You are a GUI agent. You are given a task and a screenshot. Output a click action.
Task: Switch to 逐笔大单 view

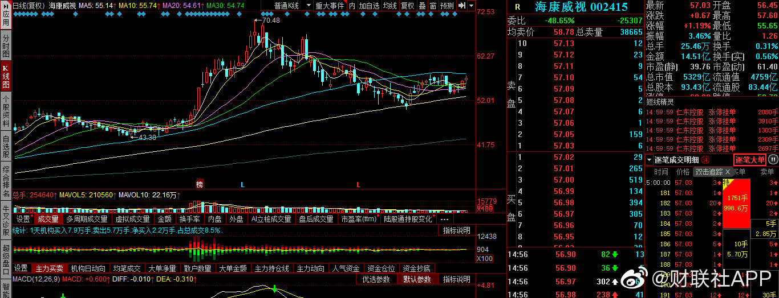[x=750, y=160]
